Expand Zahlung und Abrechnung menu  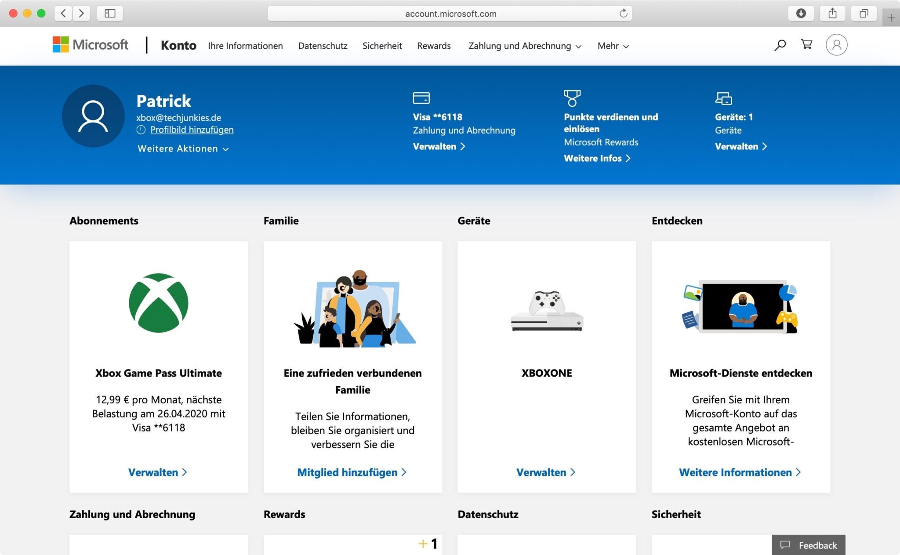pyautogui.click(x=525, y=46)
